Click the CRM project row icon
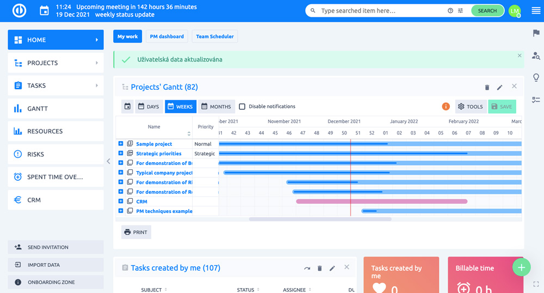The width and height of the screenshot is (544, 293). click(130, 201)
